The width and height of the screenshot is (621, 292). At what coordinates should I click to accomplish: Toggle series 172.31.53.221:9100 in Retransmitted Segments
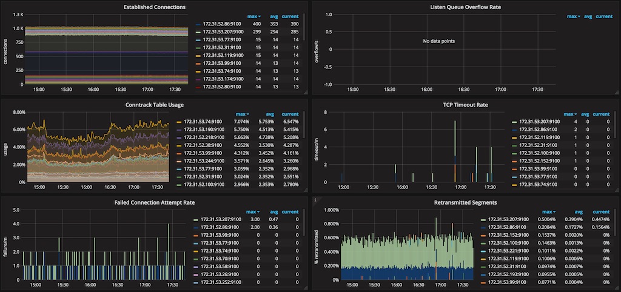click(508, 251)
